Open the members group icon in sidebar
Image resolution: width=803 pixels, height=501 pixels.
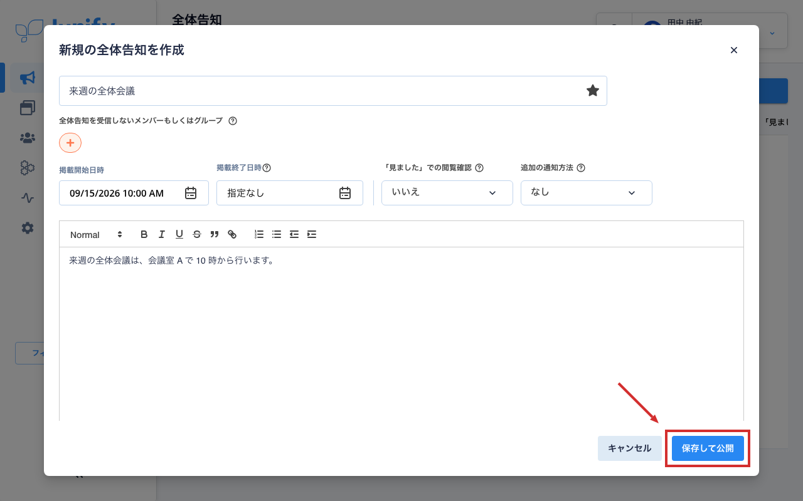tap(28, 138)
